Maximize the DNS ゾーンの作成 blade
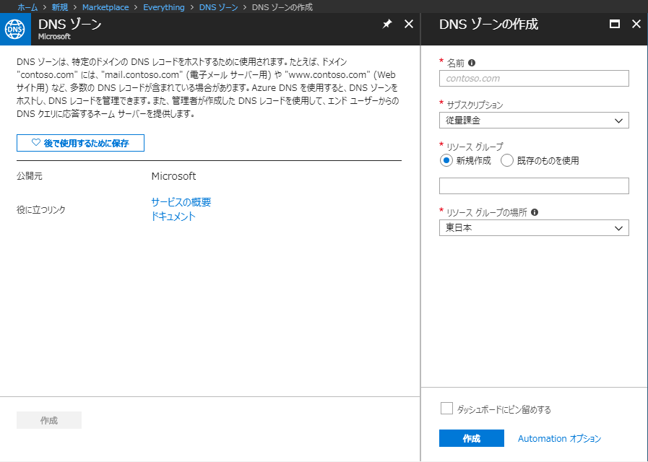Image resolution: width=648 pixels, height=462 pixels. coord(615,25)
